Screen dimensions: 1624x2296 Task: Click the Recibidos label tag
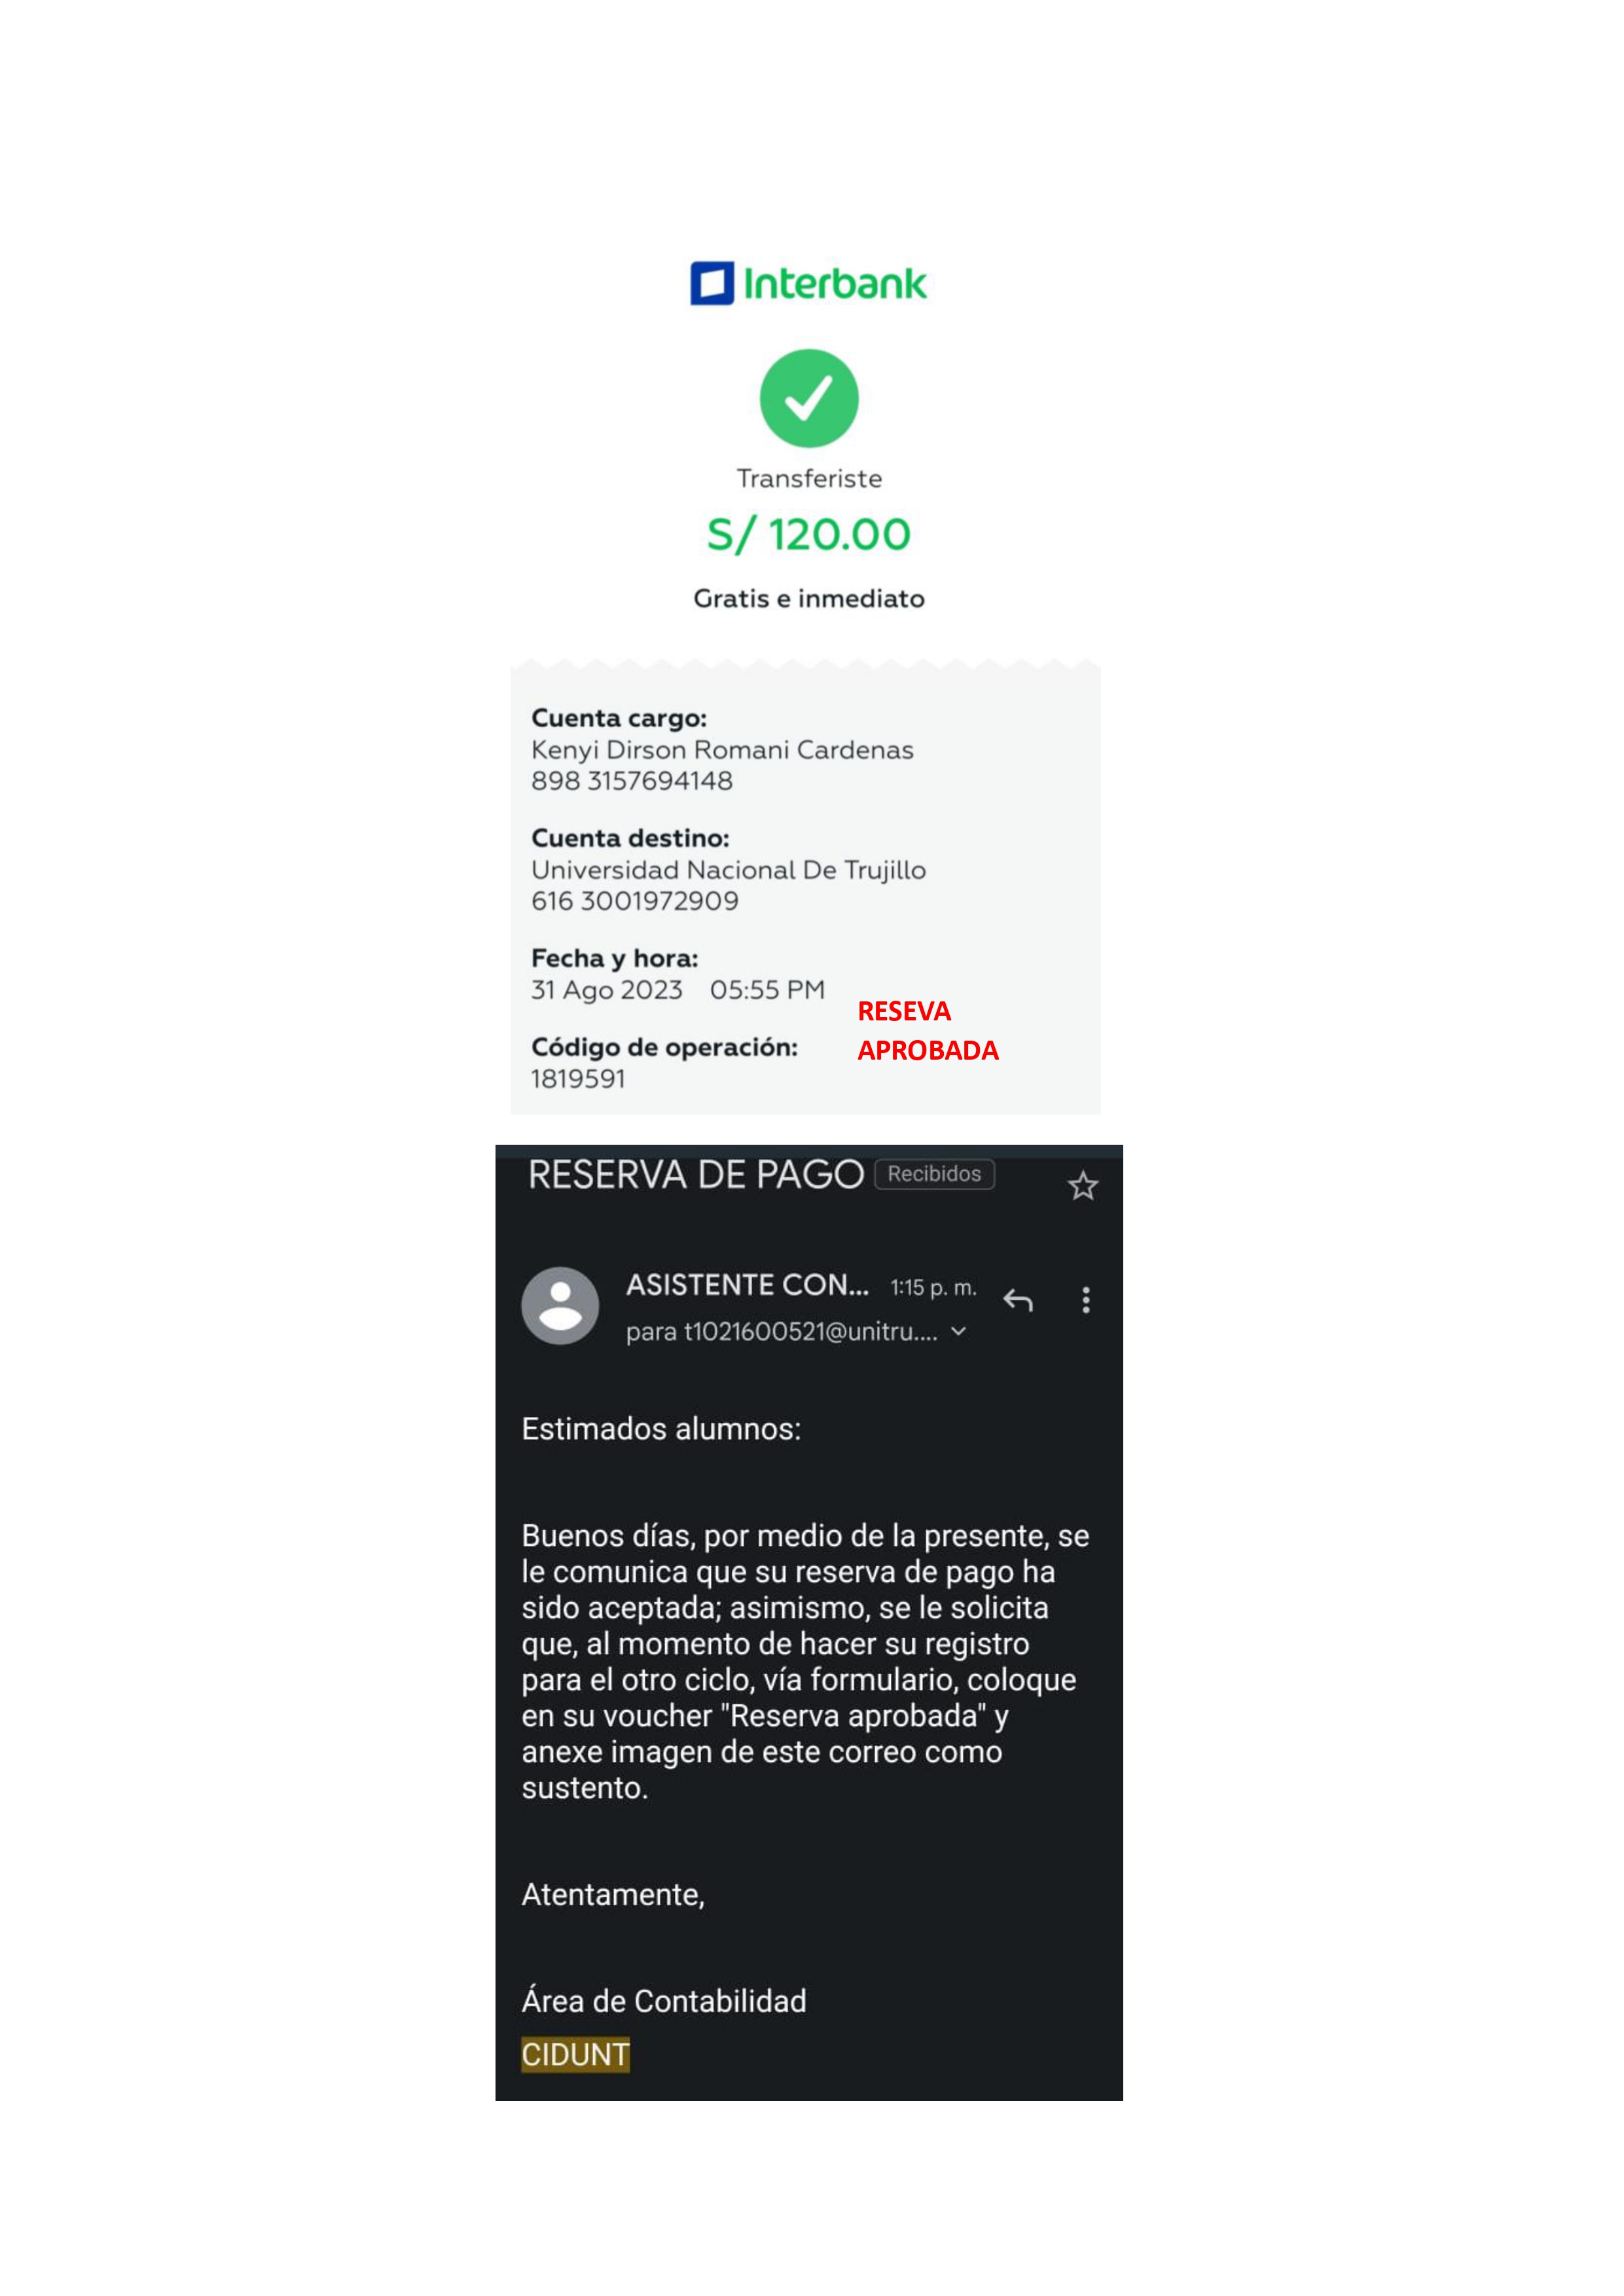point(934,1174)
